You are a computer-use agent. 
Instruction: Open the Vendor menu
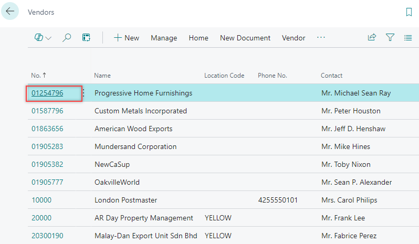point(294,38)
